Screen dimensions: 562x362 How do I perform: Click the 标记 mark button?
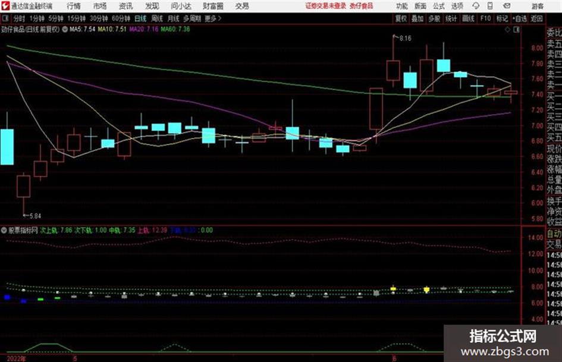tap(502, 18)
